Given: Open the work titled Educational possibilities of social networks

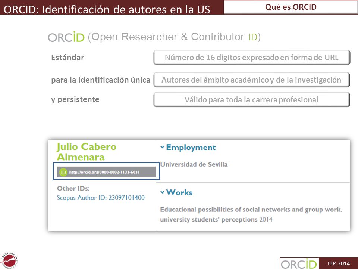Looking at the screenshot, I should (251, 214).
